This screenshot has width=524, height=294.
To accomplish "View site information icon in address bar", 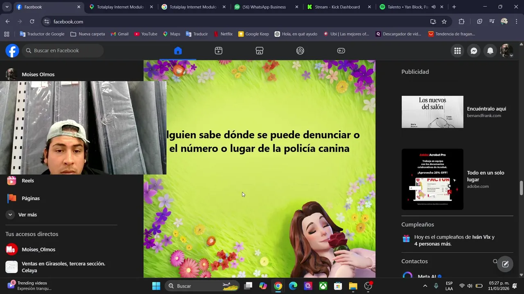I will click(47, 22).
